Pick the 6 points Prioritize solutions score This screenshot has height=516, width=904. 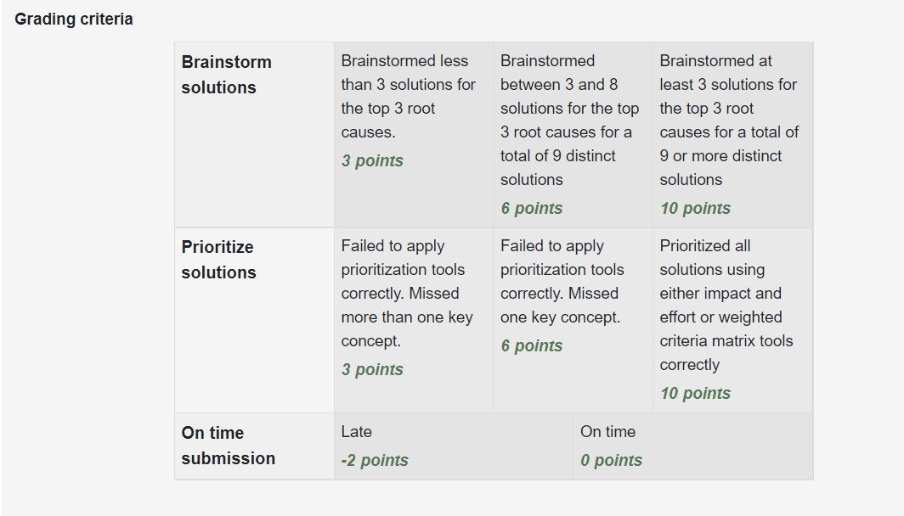[x=531, y=346]
